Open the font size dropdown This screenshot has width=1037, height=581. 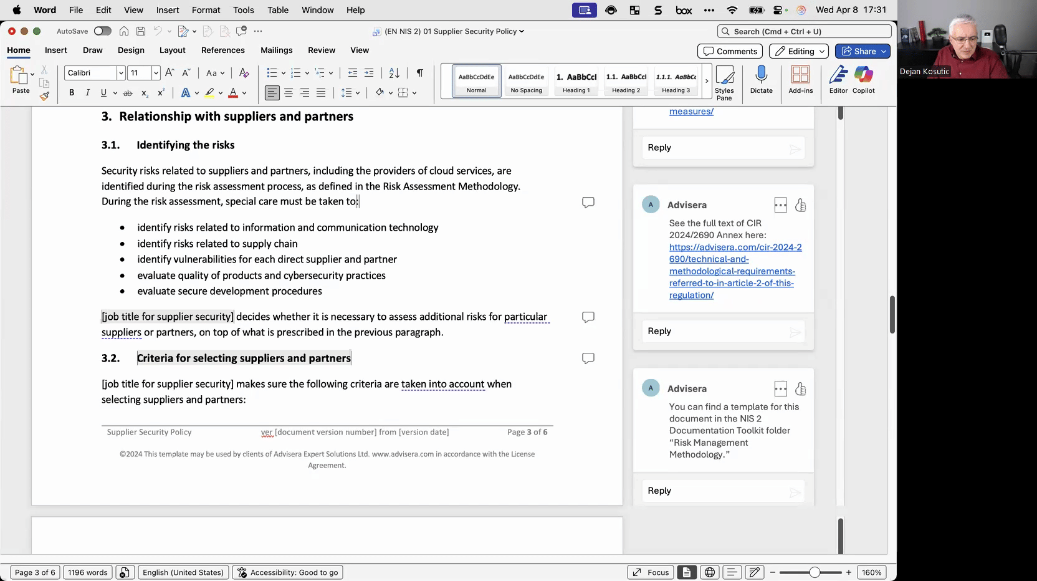(156, 73)
